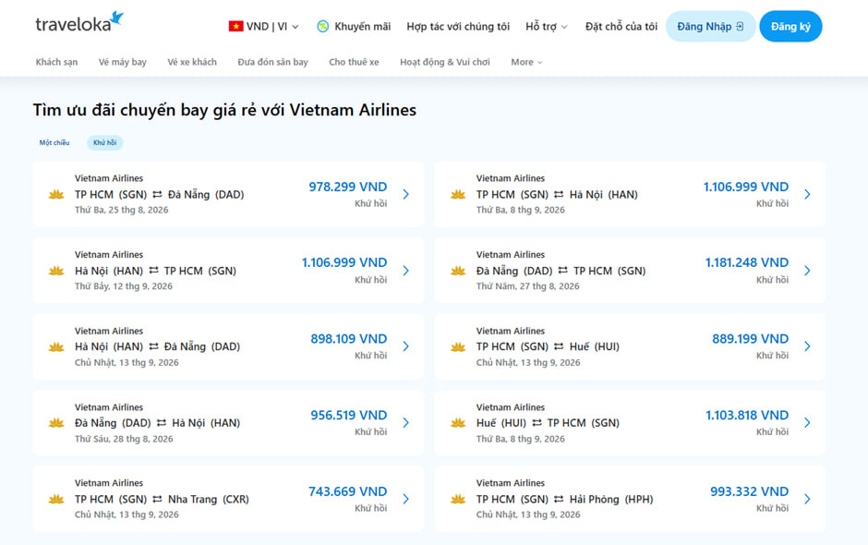The image size is (868, 545).
Task: Click the lotus logo on Đà Nẵng–TP HCM card
Action: coord(458,271)
